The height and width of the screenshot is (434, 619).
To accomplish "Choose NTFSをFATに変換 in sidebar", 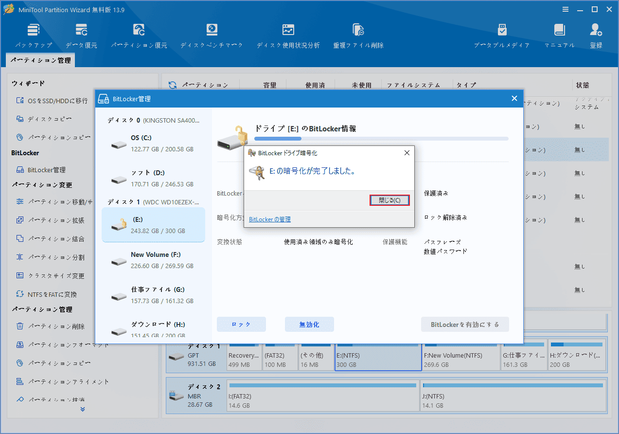I will coord(46,294).
